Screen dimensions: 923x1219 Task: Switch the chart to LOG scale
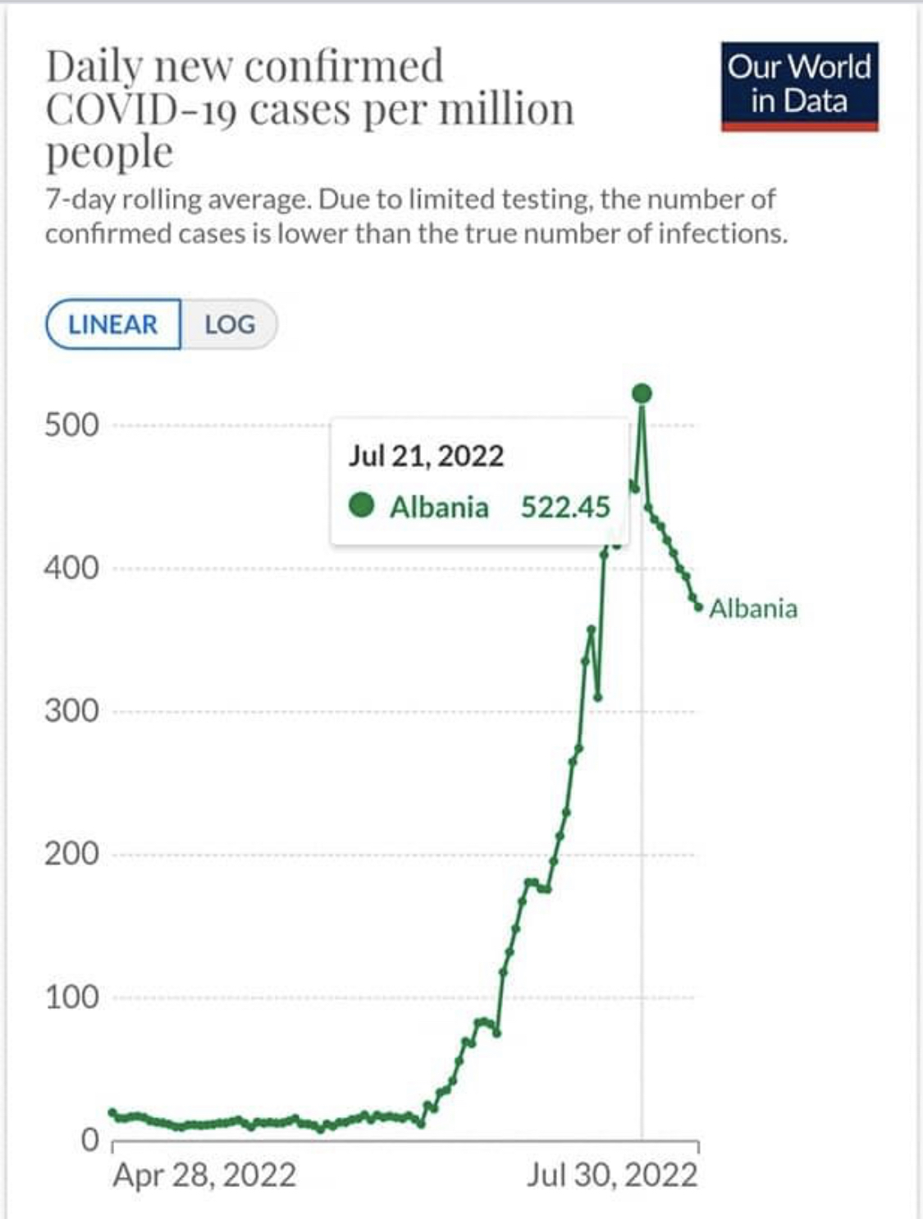[229, 324]
